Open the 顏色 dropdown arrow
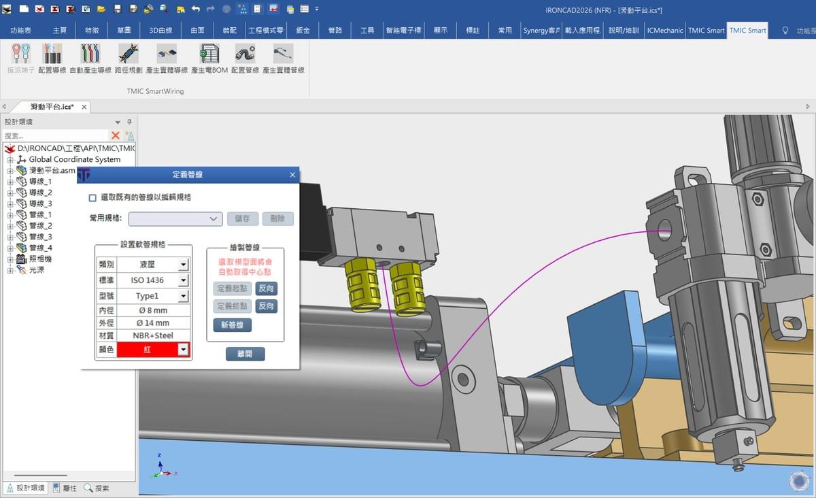Viewport: 816px width, 498px height. [x=183, y=349]
